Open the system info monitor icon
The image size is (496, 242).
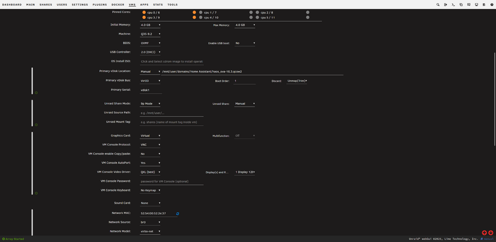point(476,5)
